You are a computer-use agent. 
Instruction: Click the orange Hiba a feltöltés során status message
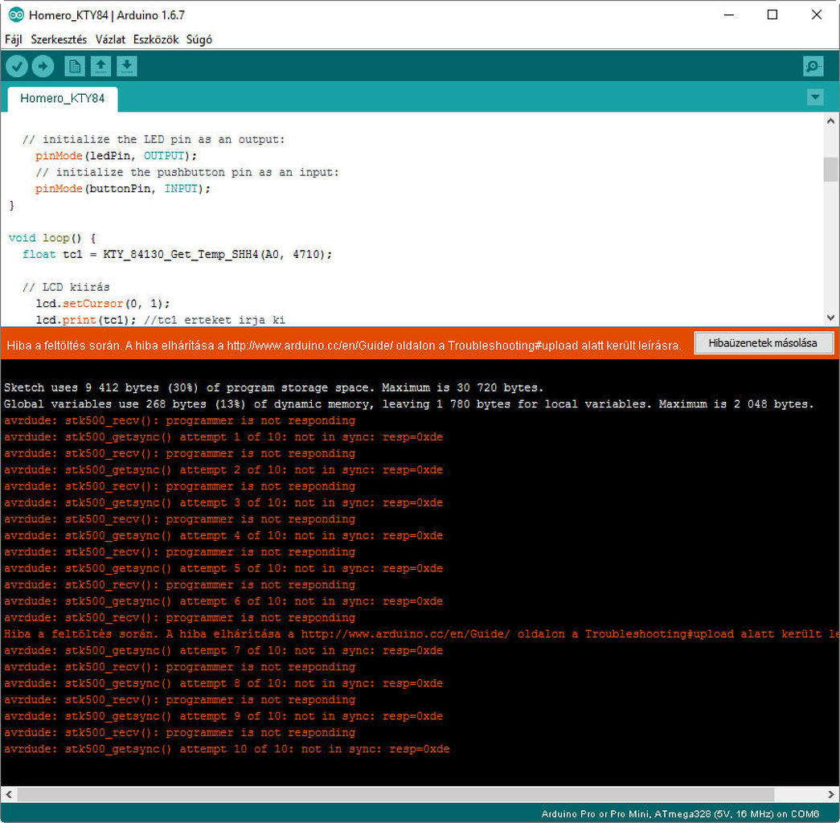(x=343, y=346)
